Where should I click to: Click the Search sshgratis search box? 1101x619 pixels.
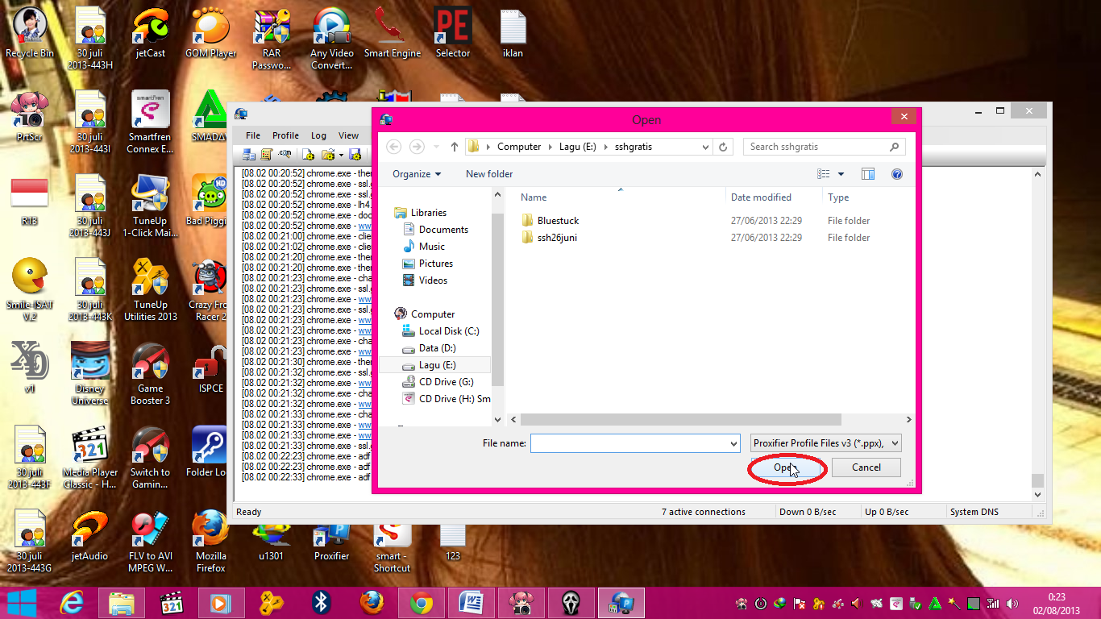[x=824, y=147]
